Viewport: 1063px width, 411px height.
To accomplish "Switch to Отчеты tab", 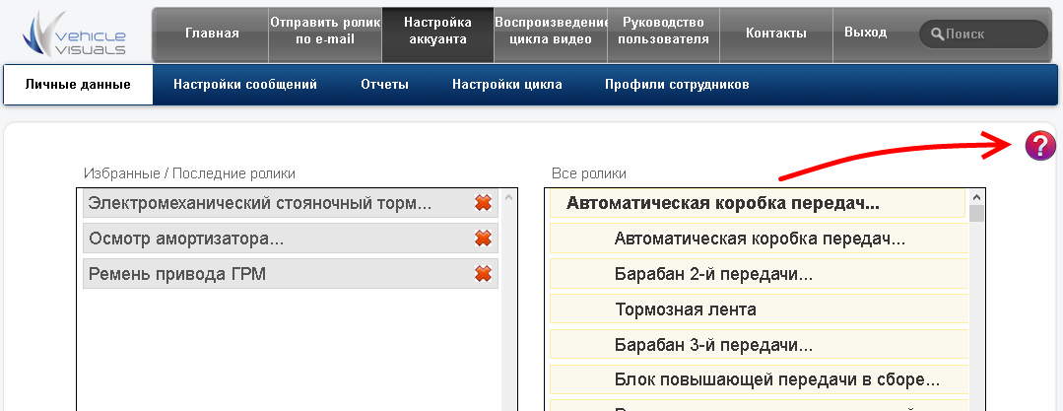I will click(384, 85).
